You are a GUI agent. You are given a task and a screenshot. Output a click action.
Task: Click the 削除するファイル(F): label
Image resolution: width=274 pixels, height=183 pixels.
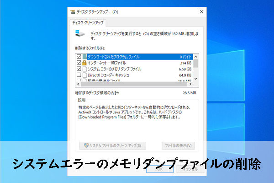[90, 48]
